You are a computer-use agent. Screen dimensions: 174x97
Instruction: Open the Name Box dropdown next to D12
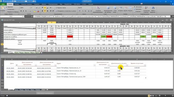(23, 16)
